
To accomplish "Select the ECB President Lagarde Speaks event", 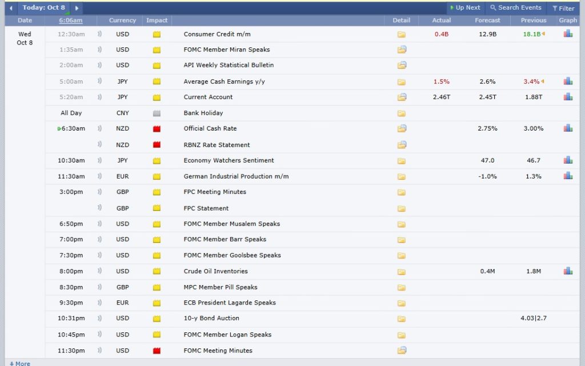I will point(230,303).
